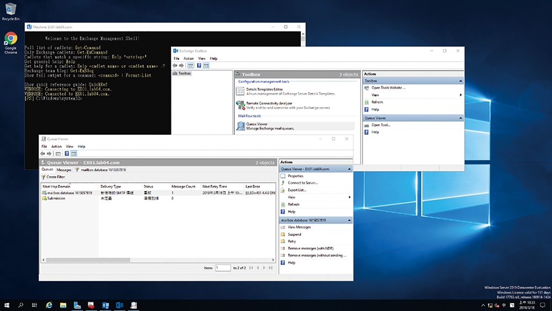Click Refresh in Queue Viewer actions pane
This screenshot has height=311, width=552.
click(293, 204)
